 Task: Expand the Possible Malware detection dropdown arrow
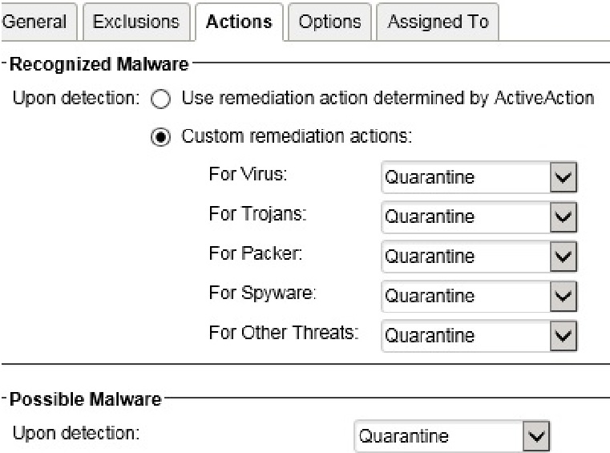click(536, 436)
